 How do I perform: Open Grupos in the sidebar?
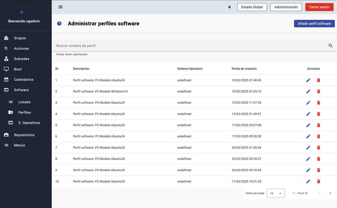pos(20,38)
